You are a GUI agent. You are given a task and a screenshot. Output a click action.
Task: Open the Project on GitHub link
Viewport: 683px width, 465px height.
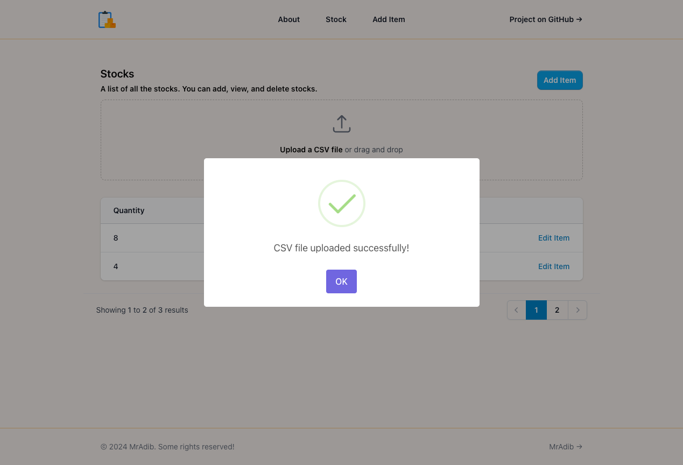coord(541,19)
